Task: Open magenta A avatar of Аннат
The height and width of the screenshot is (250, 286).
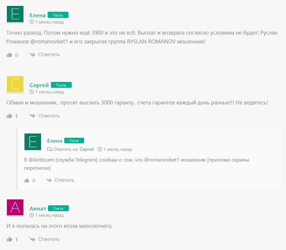Action: click(x=15, y=208)
